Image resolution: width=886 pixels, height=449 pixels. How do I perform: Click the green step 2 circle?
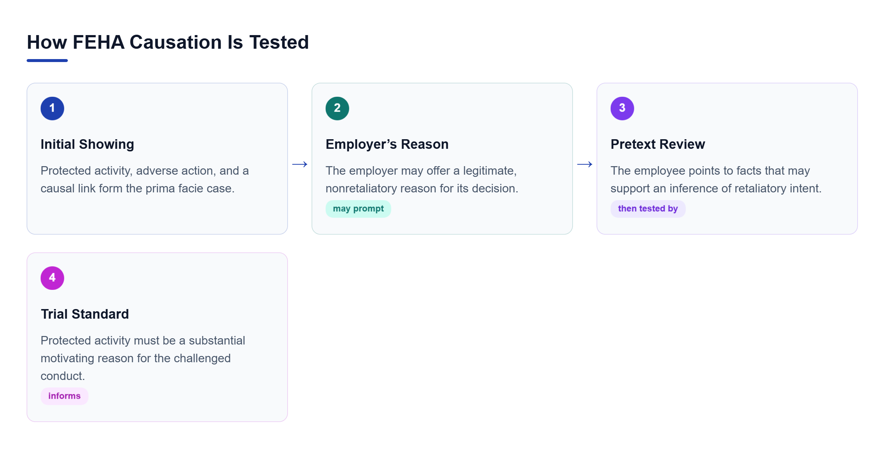[337, 108]
